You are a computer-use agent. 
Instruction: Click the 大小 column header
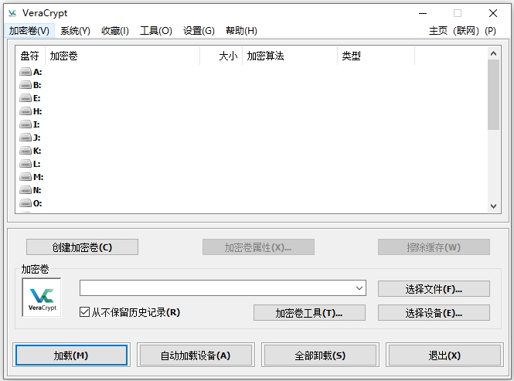(x=221, y=56)
